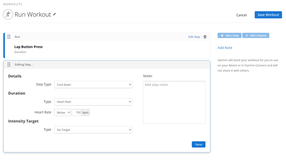Click the Add Note link
286x167 pixels.
coord(225,48)
